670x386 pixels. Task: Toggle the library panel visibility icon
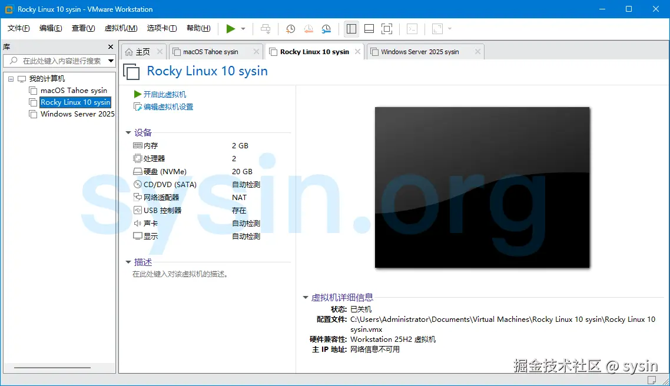[351, 28]
